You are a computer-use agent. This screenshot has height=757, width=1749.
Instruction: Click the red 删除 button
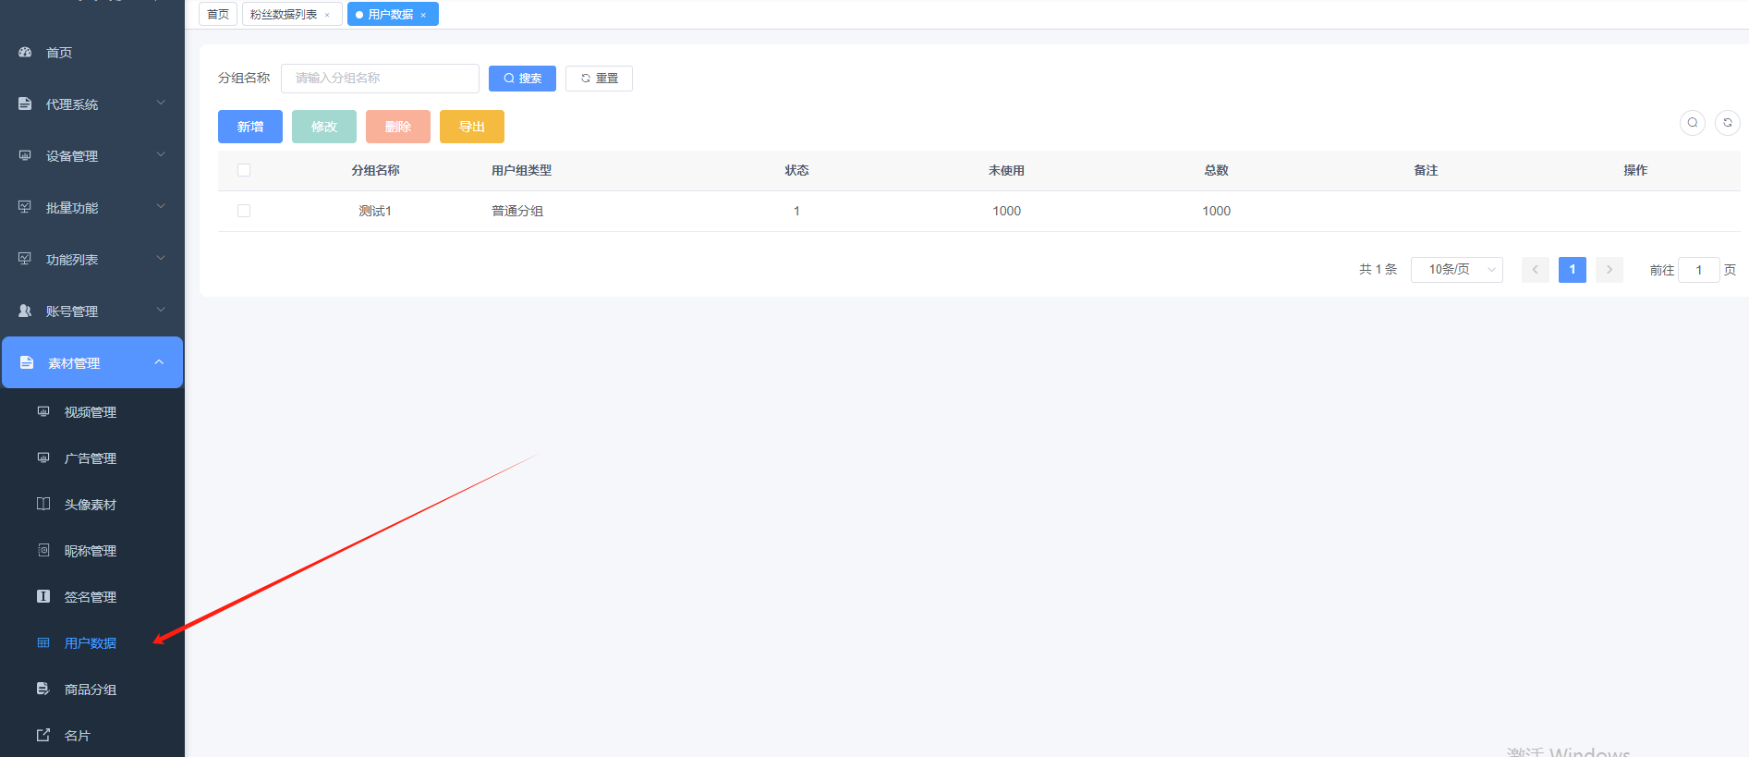(x=398, y=127)
